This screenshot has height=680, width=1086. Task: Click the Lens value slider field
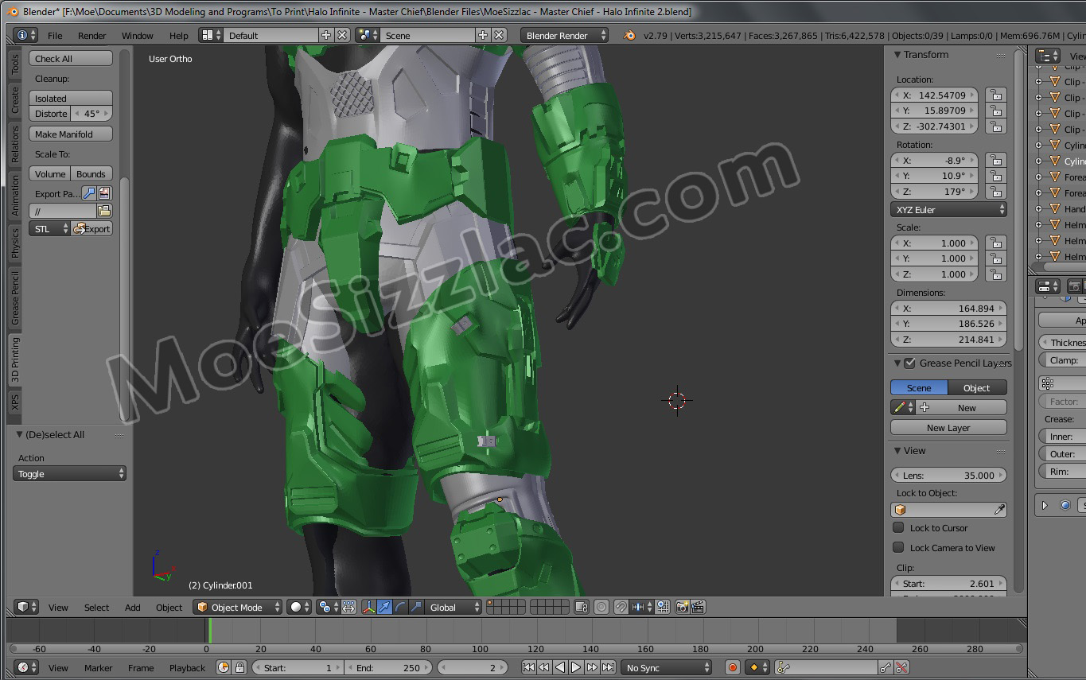pyautogui.click(x=948, y=476)
